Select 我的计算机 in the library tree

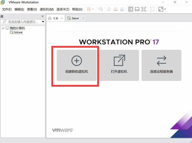(17, 28)
